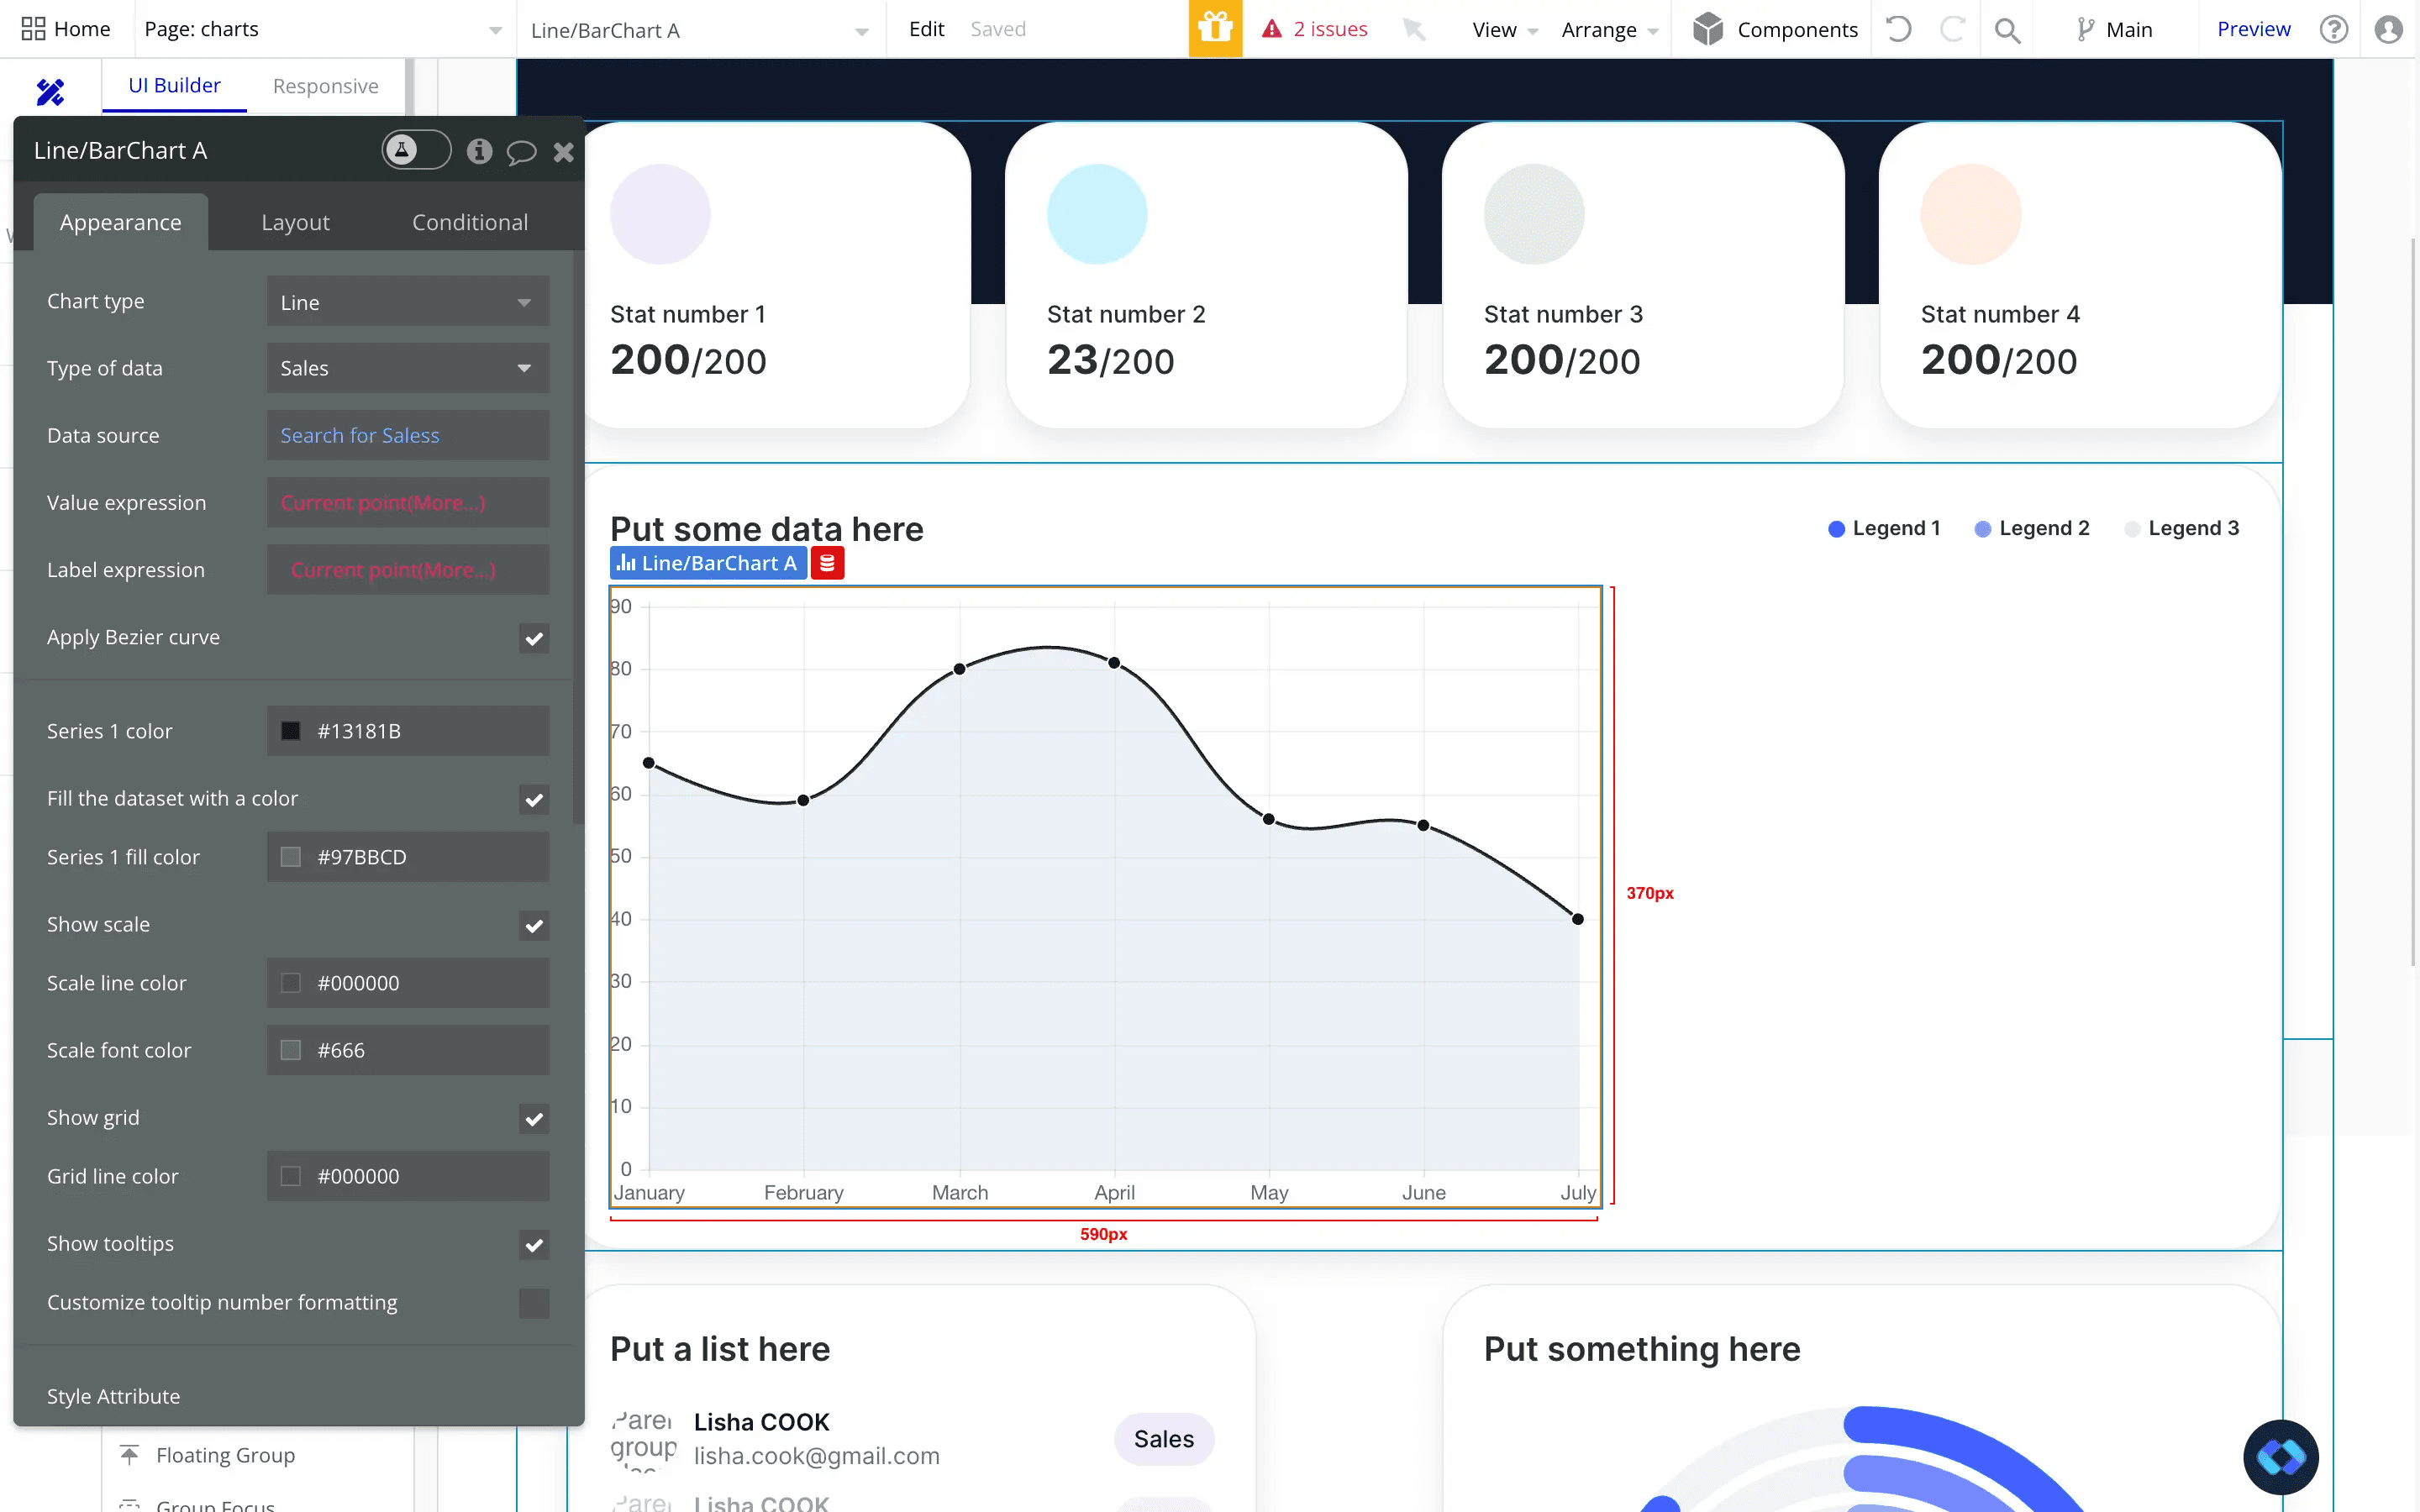Open the Type of data dropdown showing Sales
2420x1512 pixels.
406,368
